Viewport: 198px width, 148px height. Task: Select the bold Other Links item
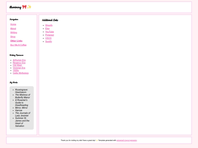[x=16, y=41]
